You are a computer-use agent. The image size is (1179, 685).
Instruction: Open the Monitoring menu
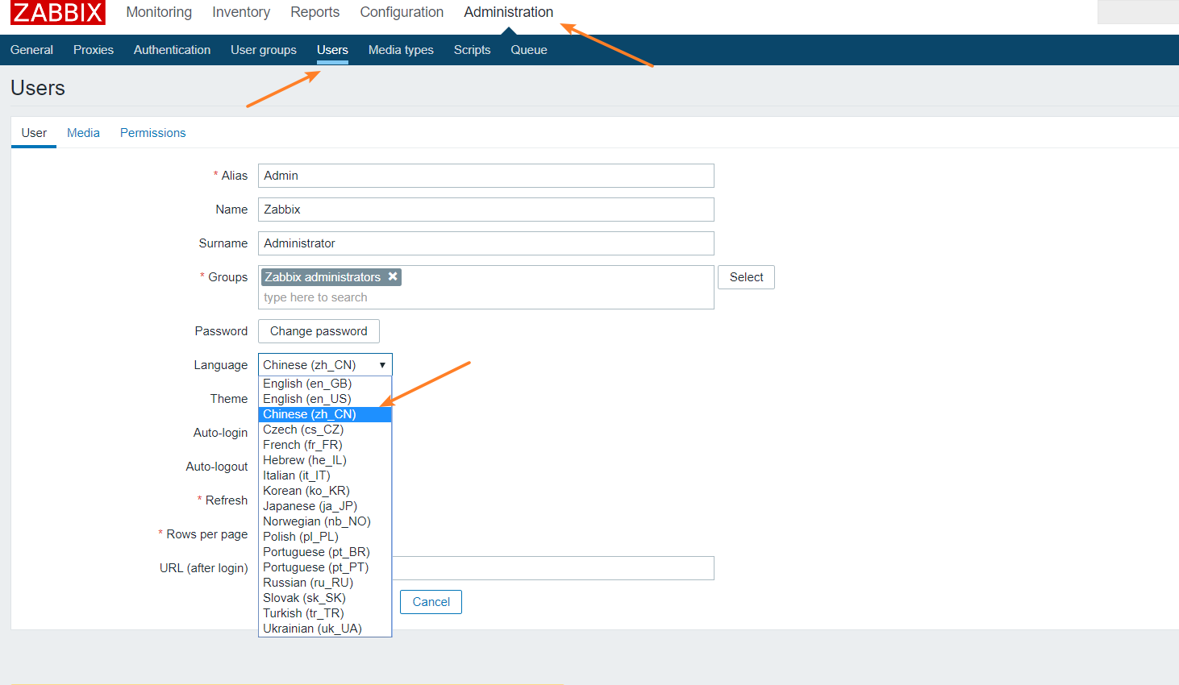point(158,11)
